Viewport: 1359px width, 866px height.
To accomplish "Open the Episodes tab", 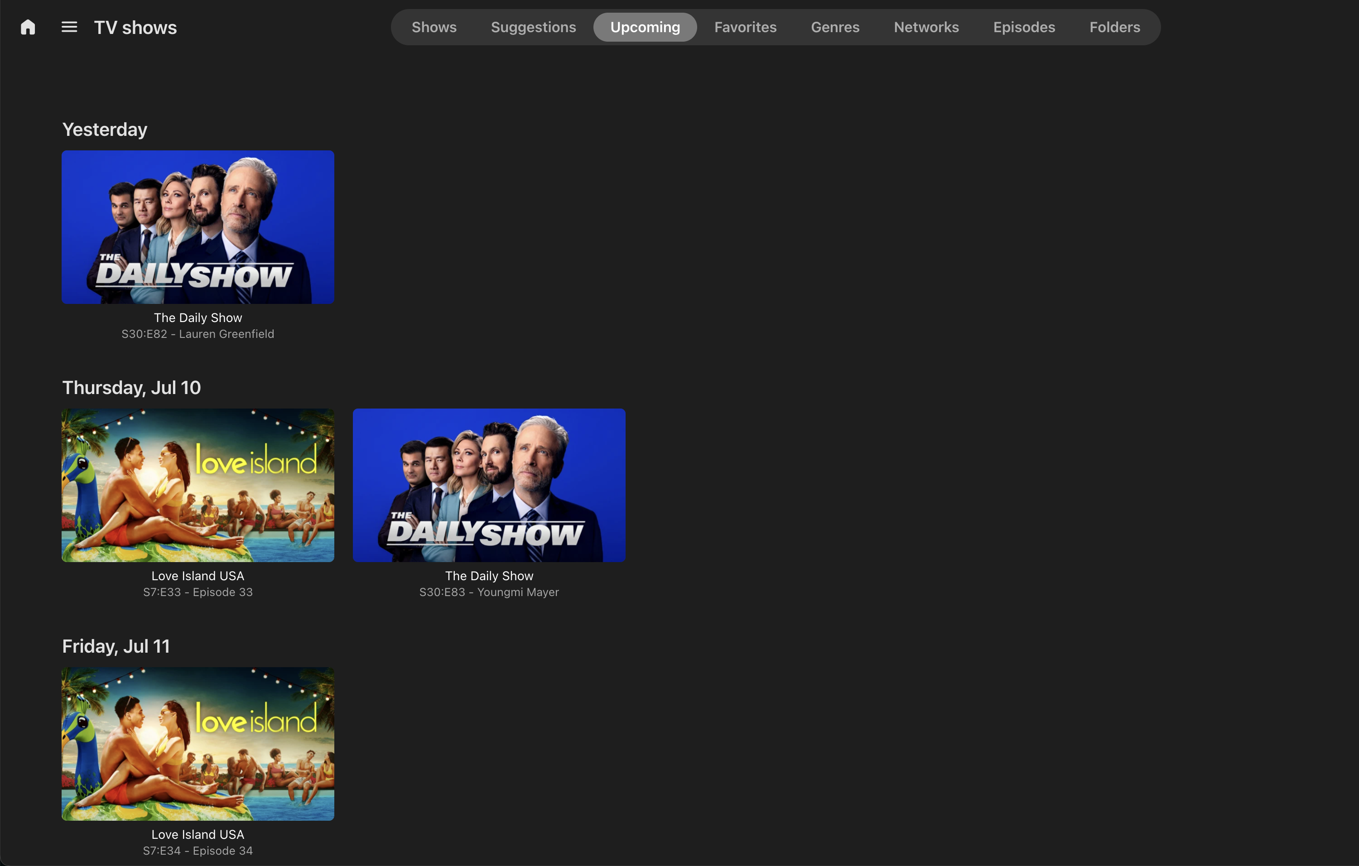I will [x=1023, y=27].
